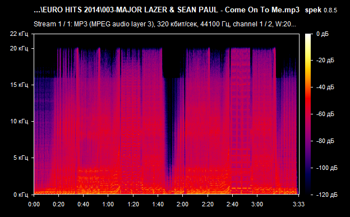Click the '-120 дБ' level scale label

pyautogui.click(x=327, y=195)
